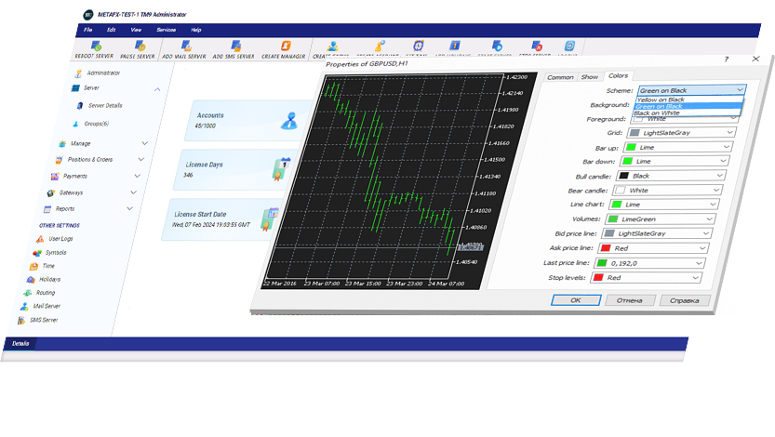This screenshot has height=437, width=775.
Task: Expand the Payments section
Action: coord(138,176)
